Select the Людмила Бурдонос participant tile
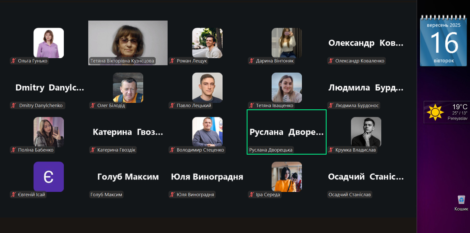The width and height of the screenshot is (470, 233). coord(366,88)
